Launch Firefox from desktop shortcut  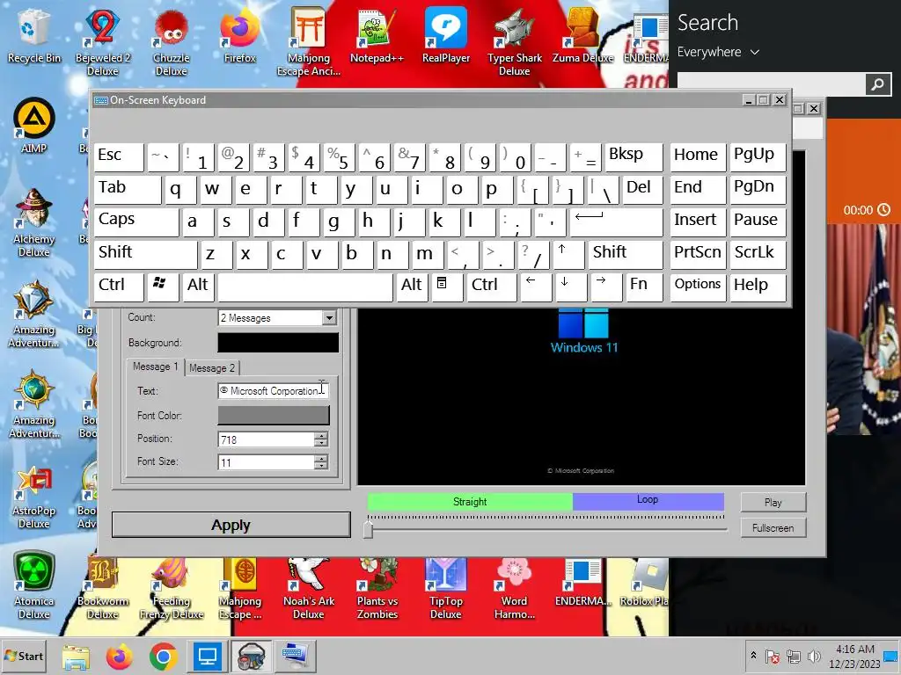(239, 34)
